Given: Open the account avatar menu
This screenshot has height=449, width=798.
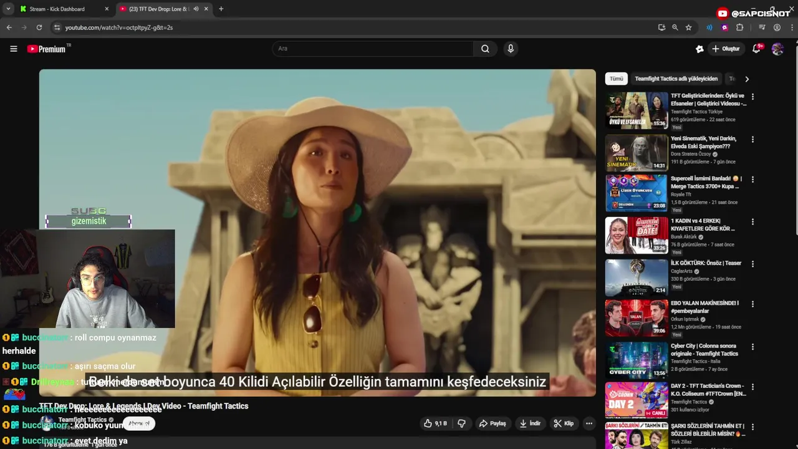Looking at the screenshot, I should (777, 49).
